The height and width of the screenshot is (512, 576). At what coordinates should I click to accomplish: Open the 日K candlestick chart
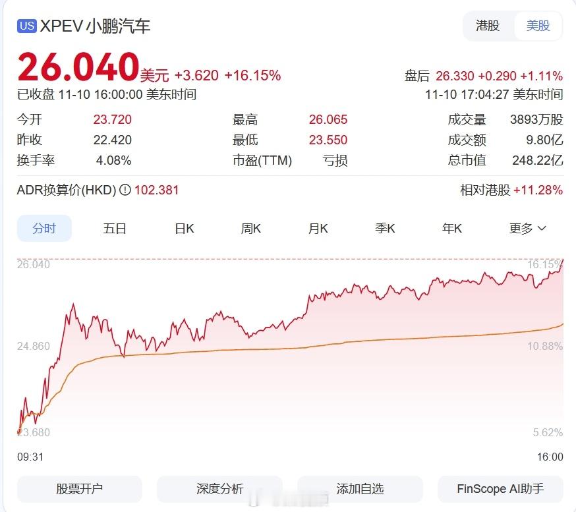click(x=183, y=228)
